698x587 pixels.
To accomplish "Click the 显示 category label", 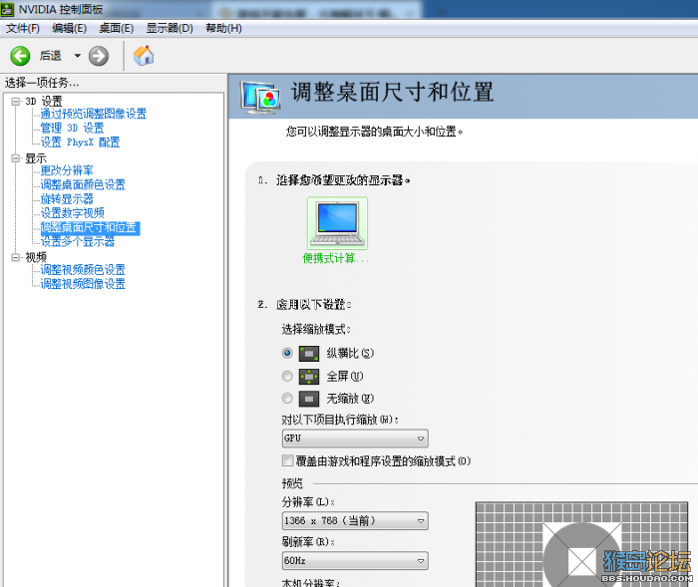I will 36,158.
